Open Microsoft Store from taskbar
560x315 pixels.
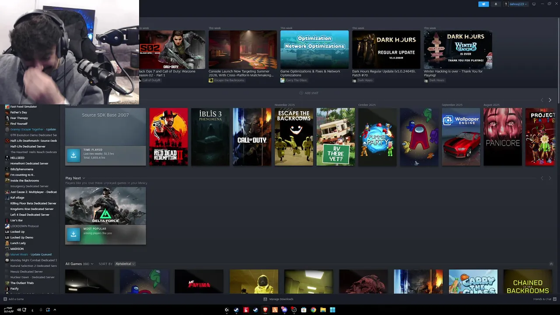tap(304, 310)
